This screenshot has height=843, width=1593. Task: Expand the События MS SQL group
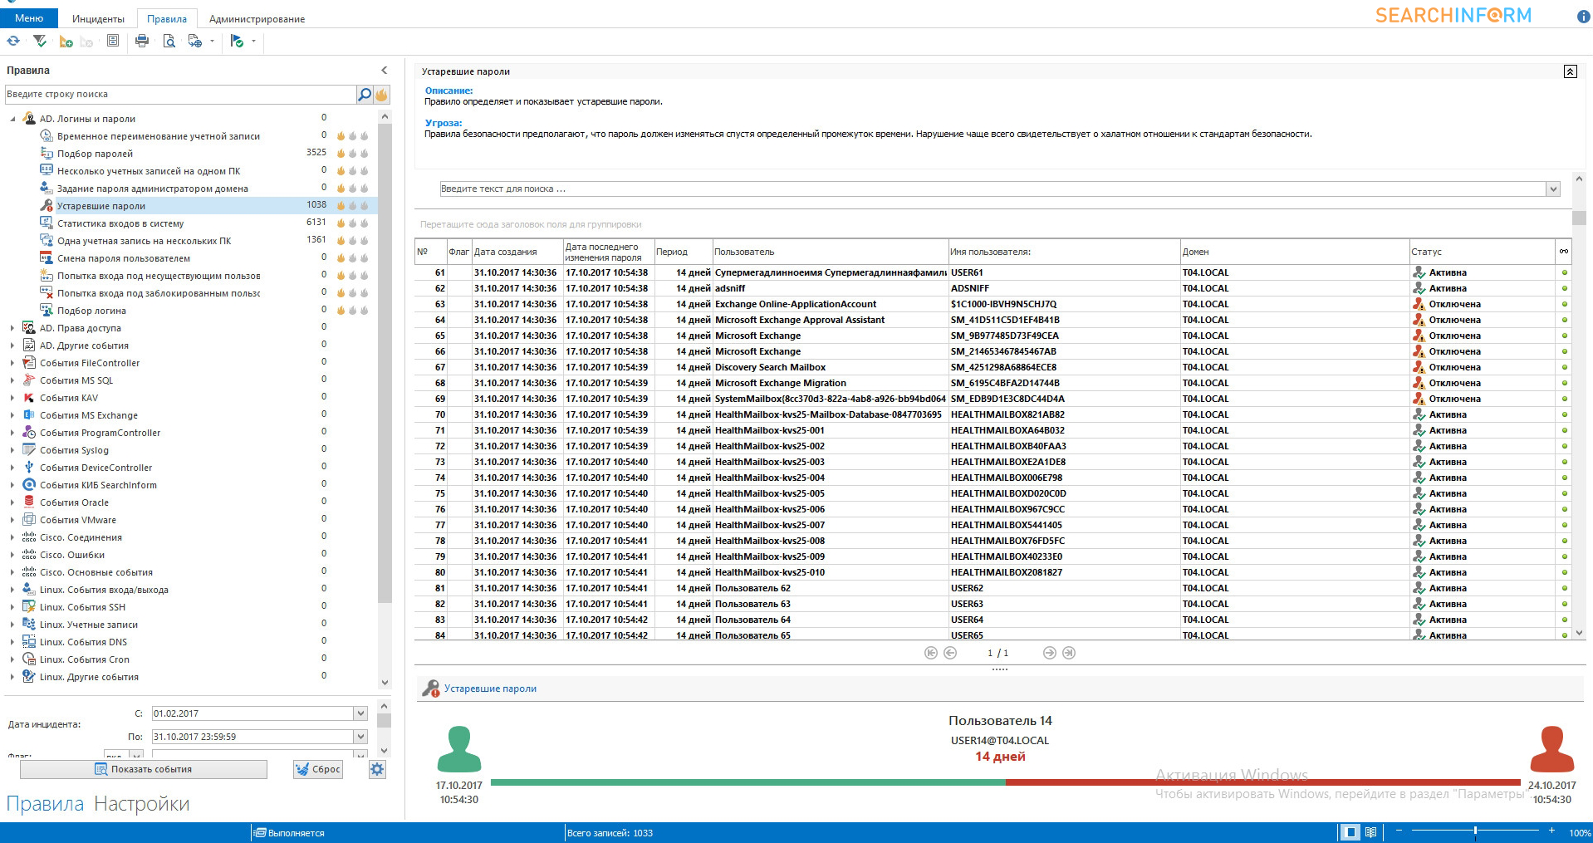[12, 380]
